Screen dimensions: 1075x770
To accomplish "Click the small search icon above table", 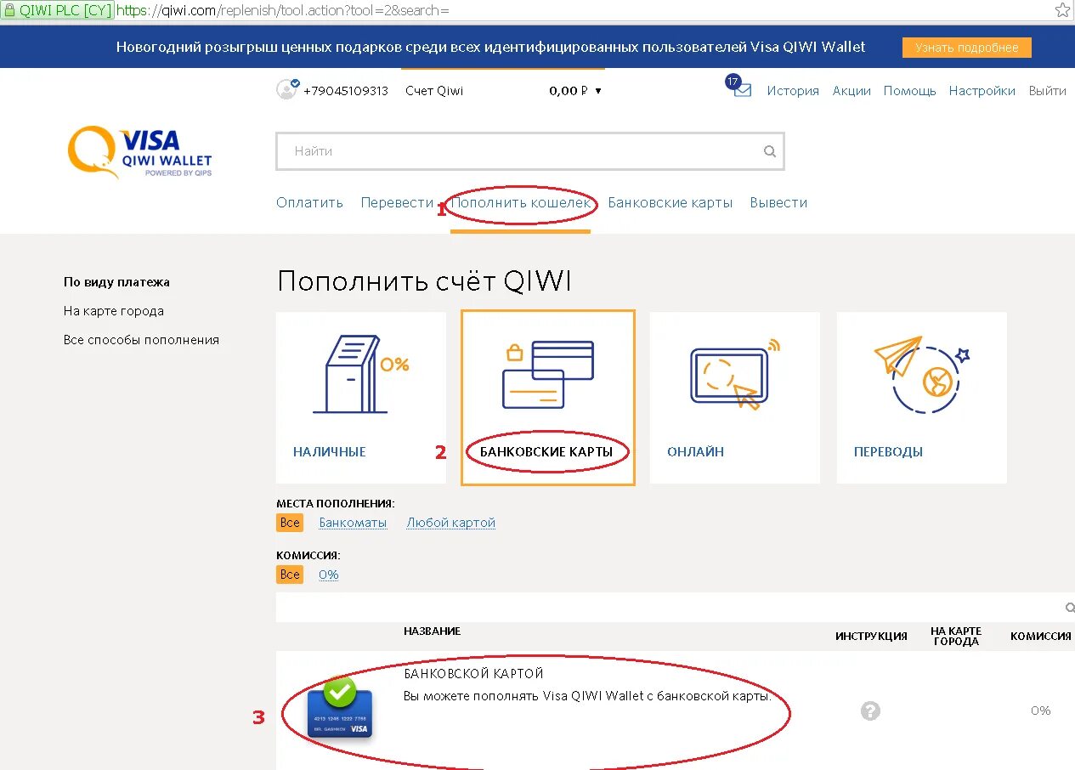I will [1070, 607].
